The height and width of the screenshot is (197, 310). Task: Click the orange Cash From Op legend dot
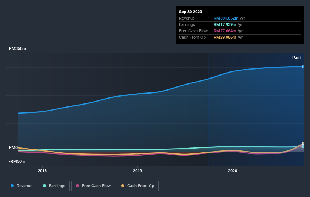coord(123,186)
